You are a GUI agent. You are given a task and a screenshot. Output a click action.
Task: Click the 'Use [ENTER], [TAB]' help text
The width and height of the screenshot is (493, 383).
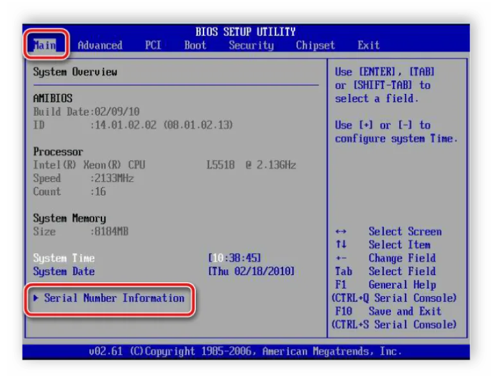[385, 72]
